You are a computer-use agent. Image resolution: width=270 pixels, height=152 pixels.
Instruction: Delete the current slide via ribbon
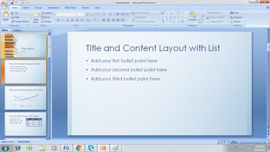46,21
